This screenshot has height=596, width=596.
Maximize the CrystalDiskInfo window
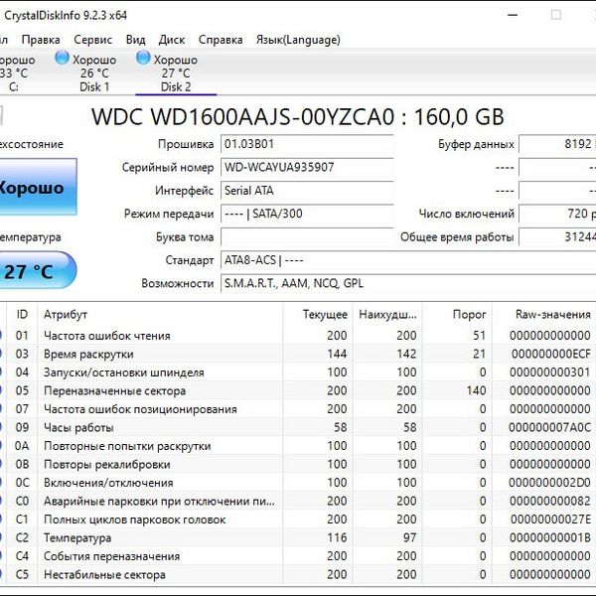coord(556,15)
